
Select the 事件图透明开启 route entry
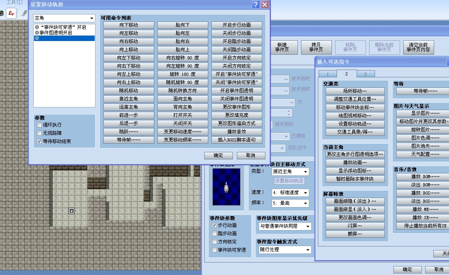(65, 33)
